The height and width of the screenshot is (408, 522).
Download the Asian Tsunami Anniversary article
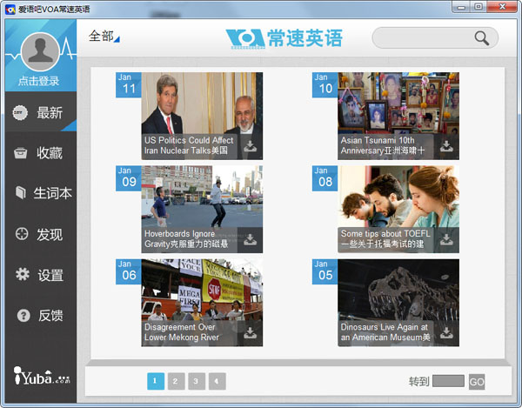tap(447, 146)
